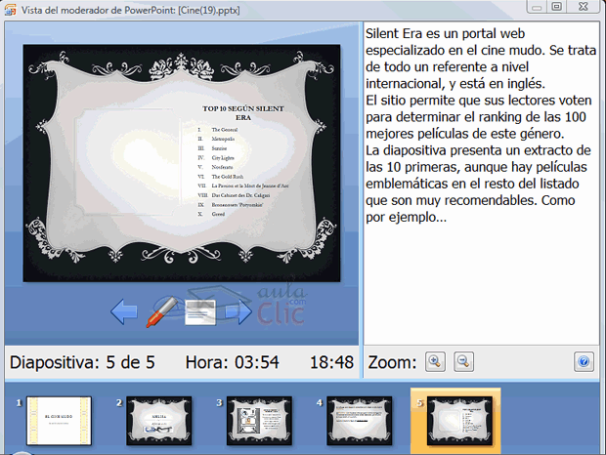Go to previous slide with left arrow
The height and width of the screenshot is (455, 606).
(124, 312)
